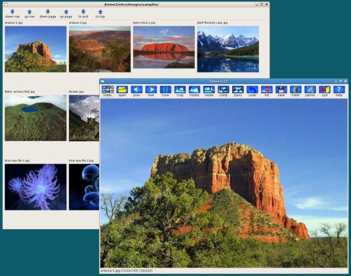Image resolution: width=351 pixels, height=276 pixels.
Task: Open the tune adjustment tool
Action: [x=165, y=91]
